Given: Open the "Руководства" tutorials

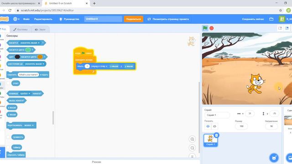Looking at the screenshot, I should pos(69,19).
